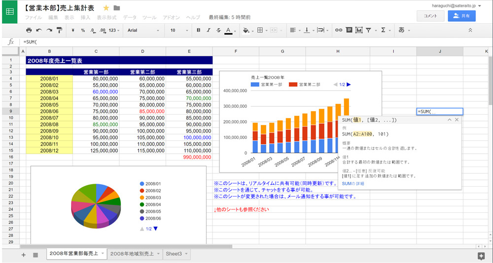Click the vertical scrollbar thumb
The image size is (493, 263).
(x=491, y=80)
